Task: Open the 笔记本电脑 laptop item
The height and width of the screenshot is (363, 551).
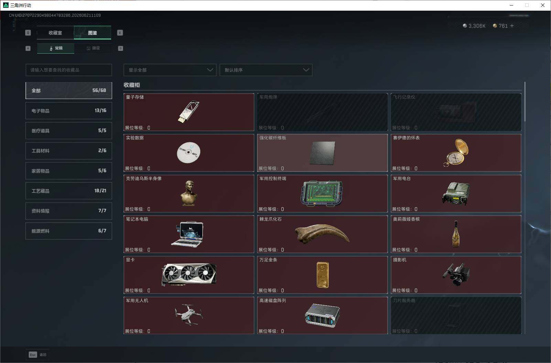Action: 189,234
